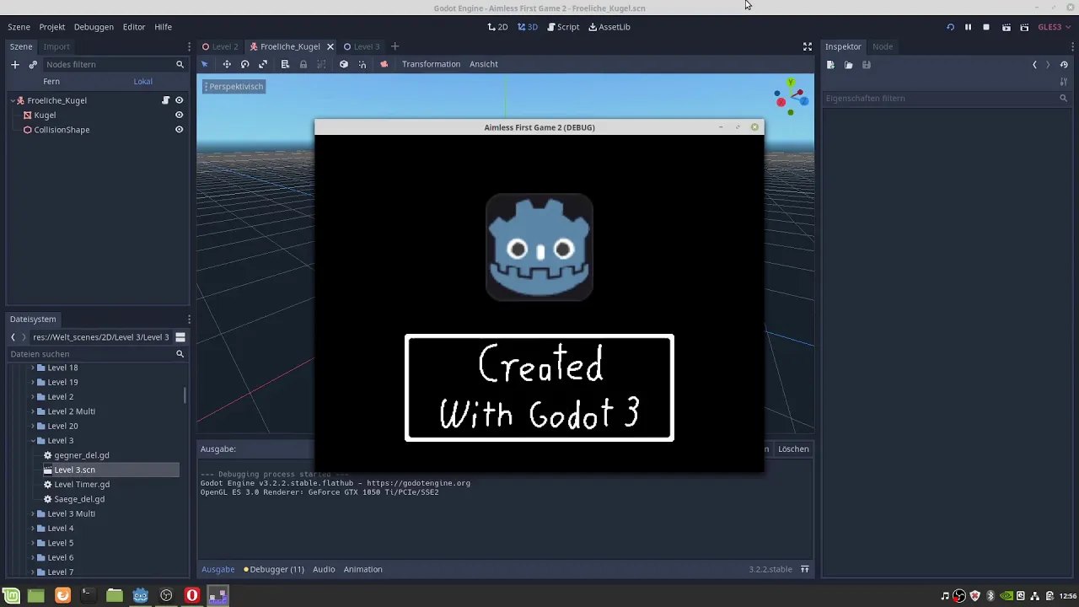Go to previous object in Inspektor history

pos(1034,65)
